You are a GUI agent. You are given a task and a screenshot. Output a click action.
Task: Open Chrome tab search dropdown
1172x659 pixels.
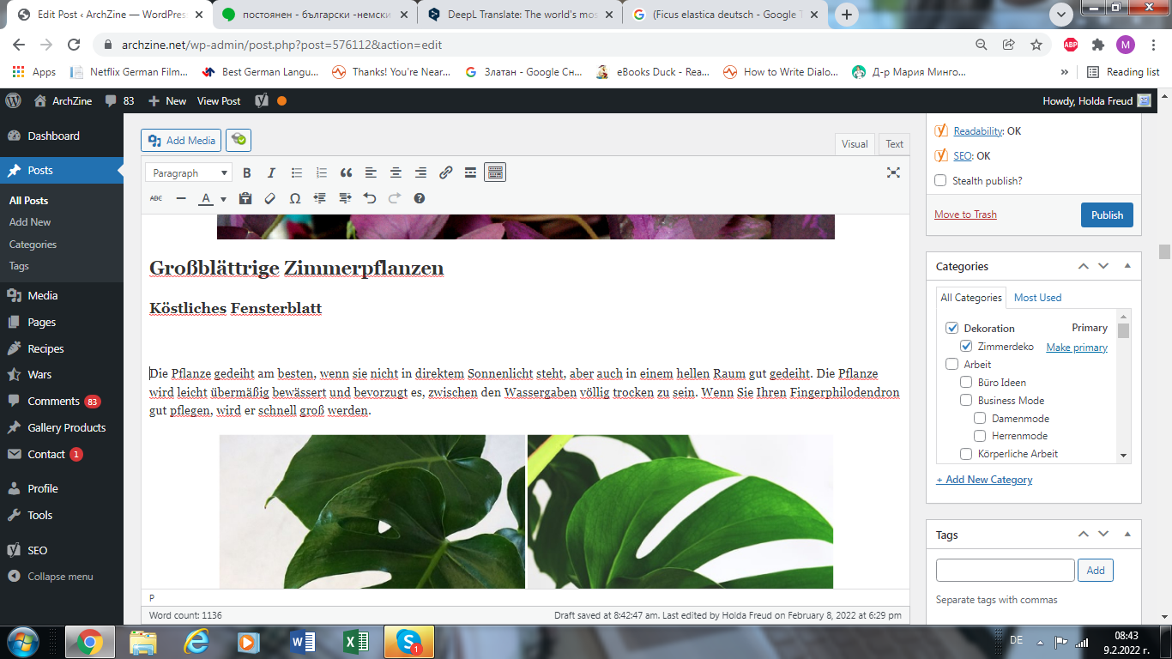[x=1061, y=14]
